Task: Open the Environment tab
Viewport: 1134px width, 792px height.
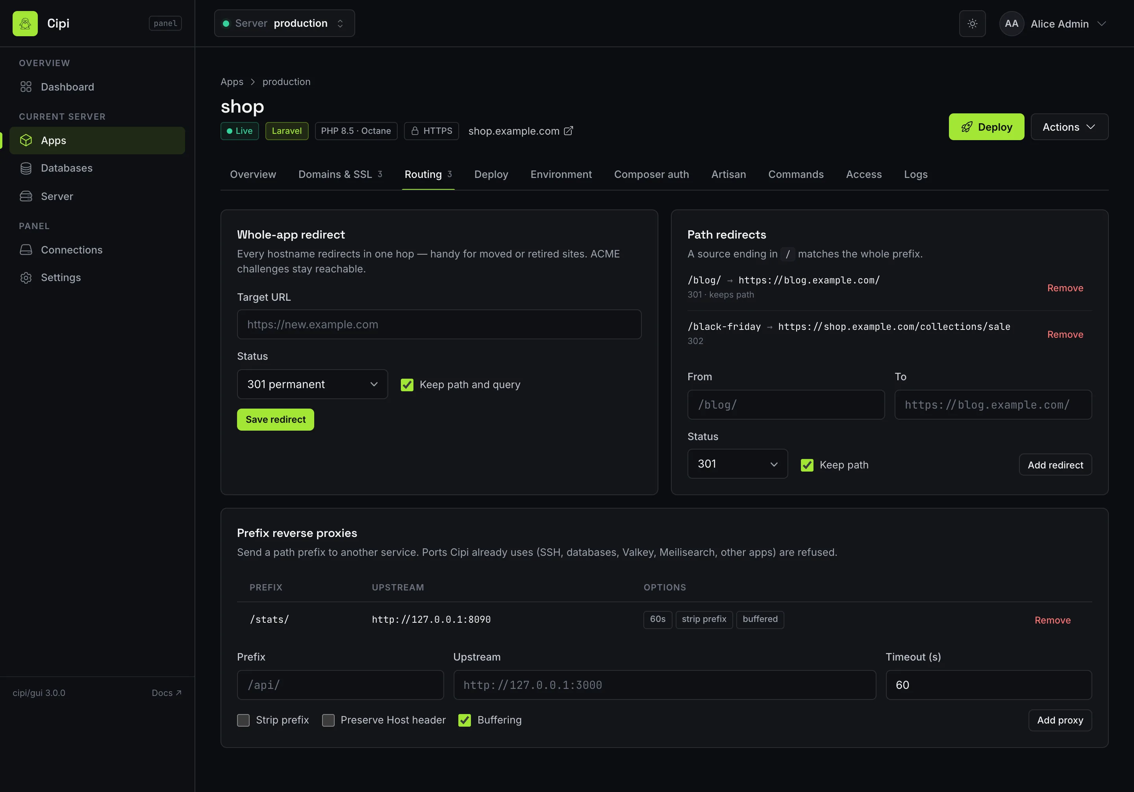Action: (561, 174)
